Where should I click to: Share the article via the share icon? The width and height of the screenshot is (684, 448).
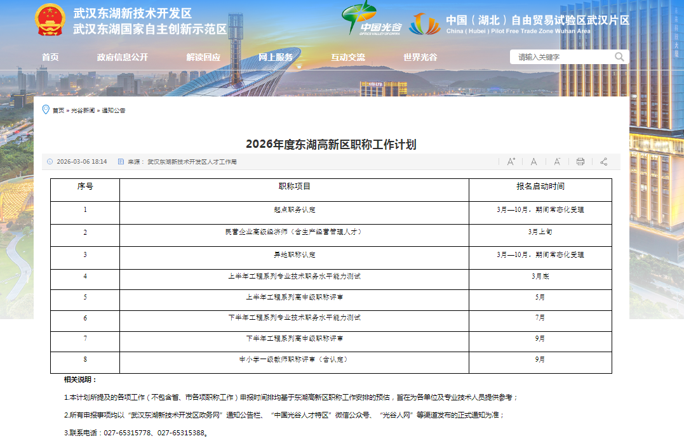(602, 162)
